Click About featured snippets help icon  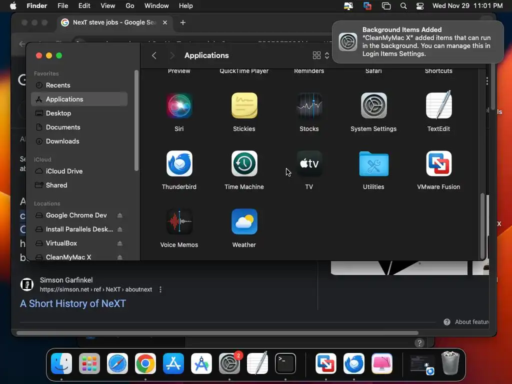(447, 322)
